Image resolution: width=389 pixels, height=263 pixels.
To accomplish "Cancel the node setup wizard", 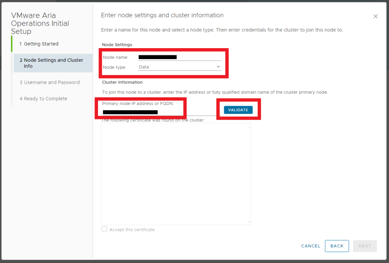I will click(310, 246).
